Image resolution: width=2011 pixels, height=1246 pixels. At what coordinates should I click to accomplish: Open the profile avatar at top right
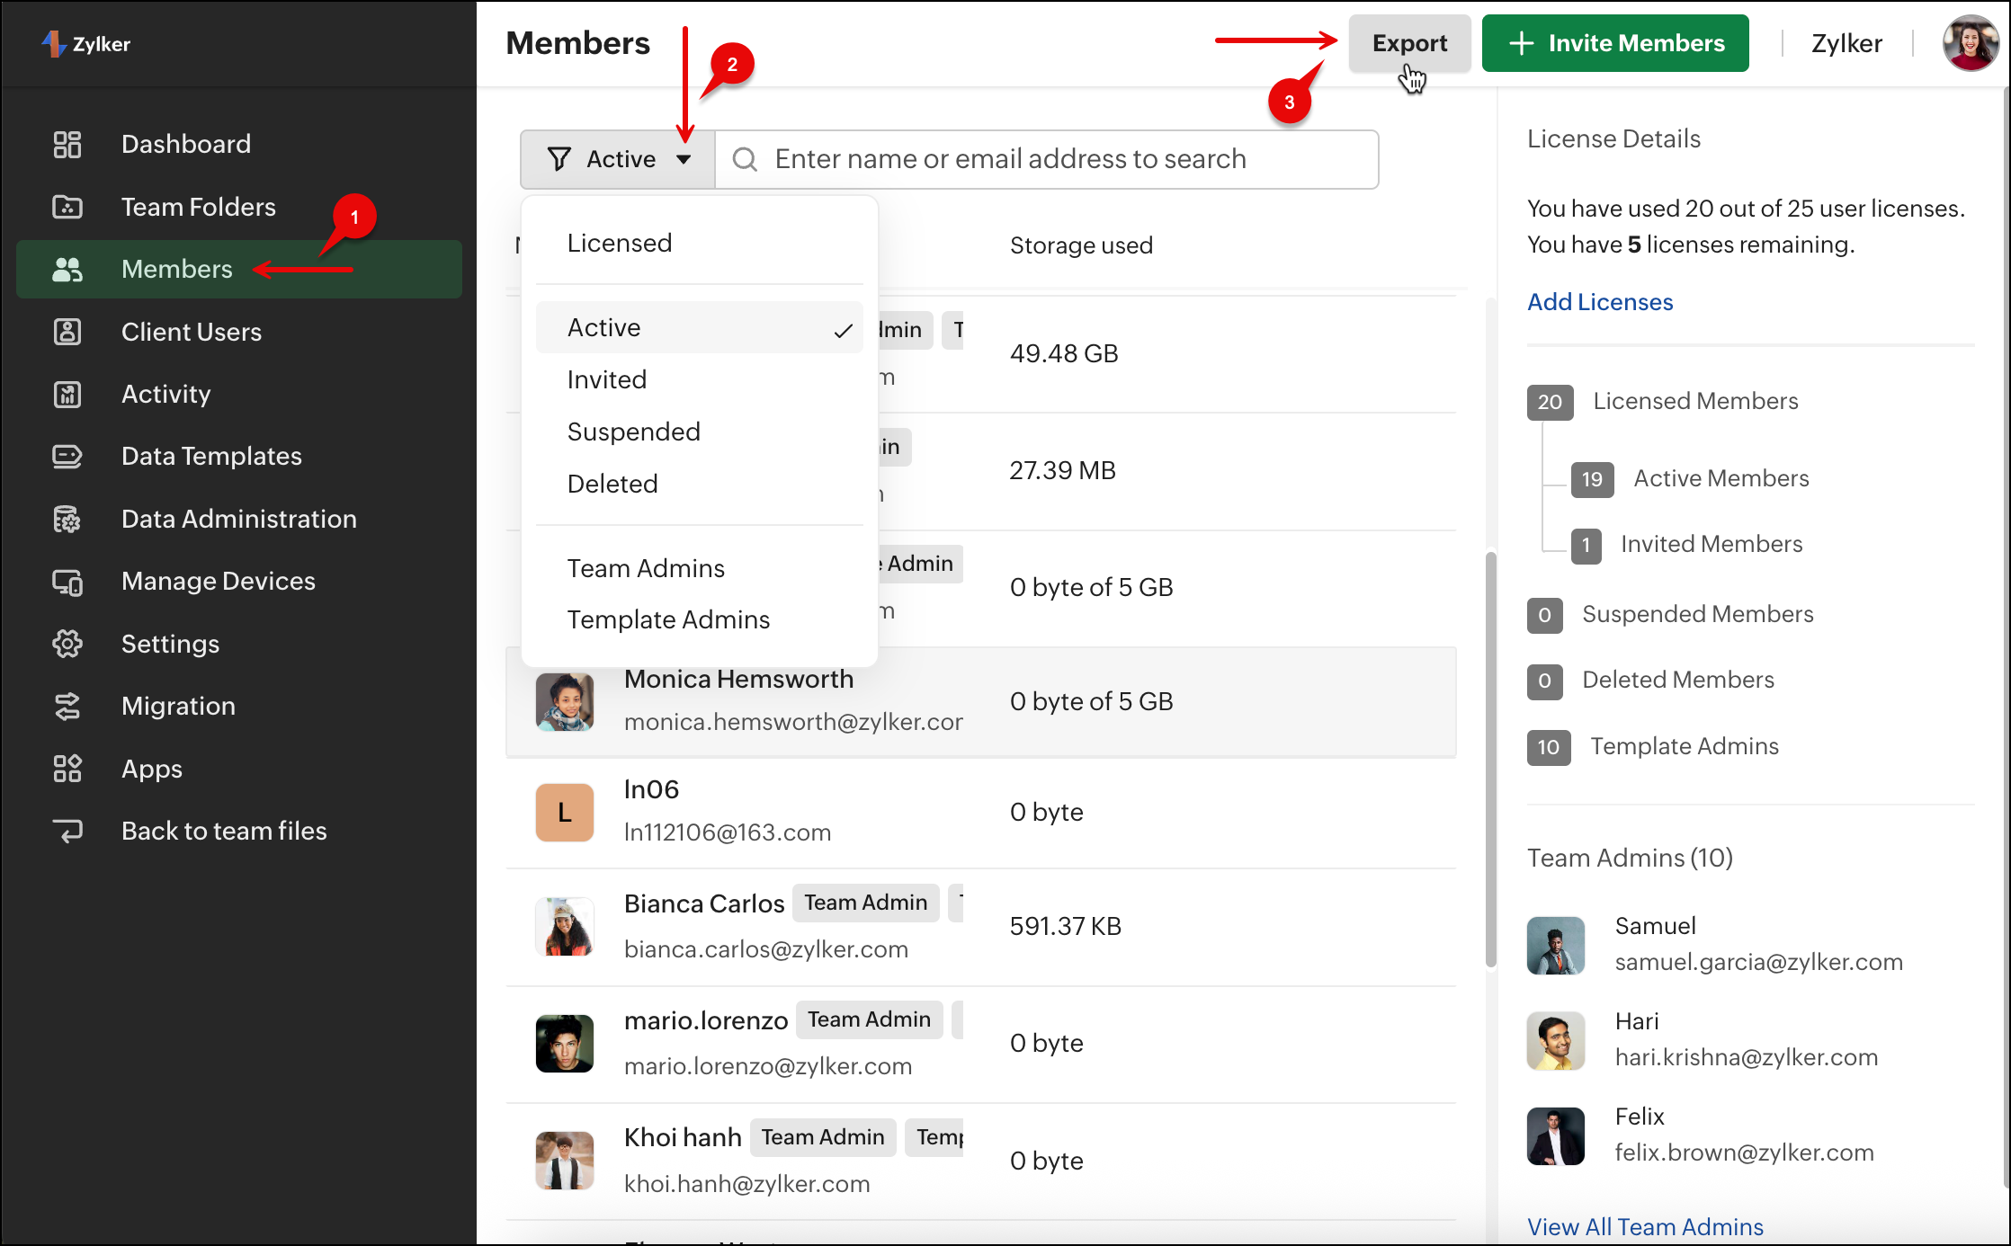click(x=1970, y=43)
